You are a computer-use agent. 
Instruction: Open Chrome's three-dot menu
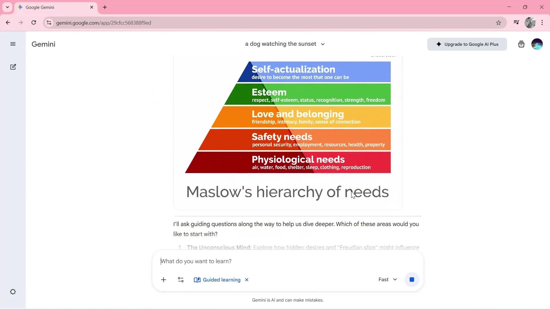pos(542,23)
